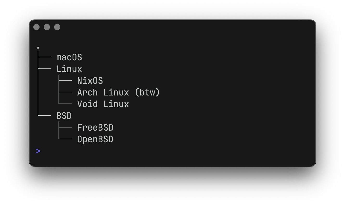This screenshot has height=205, width=345.
Task: Click the branch connector left of Linux
Action: [44, 69]
